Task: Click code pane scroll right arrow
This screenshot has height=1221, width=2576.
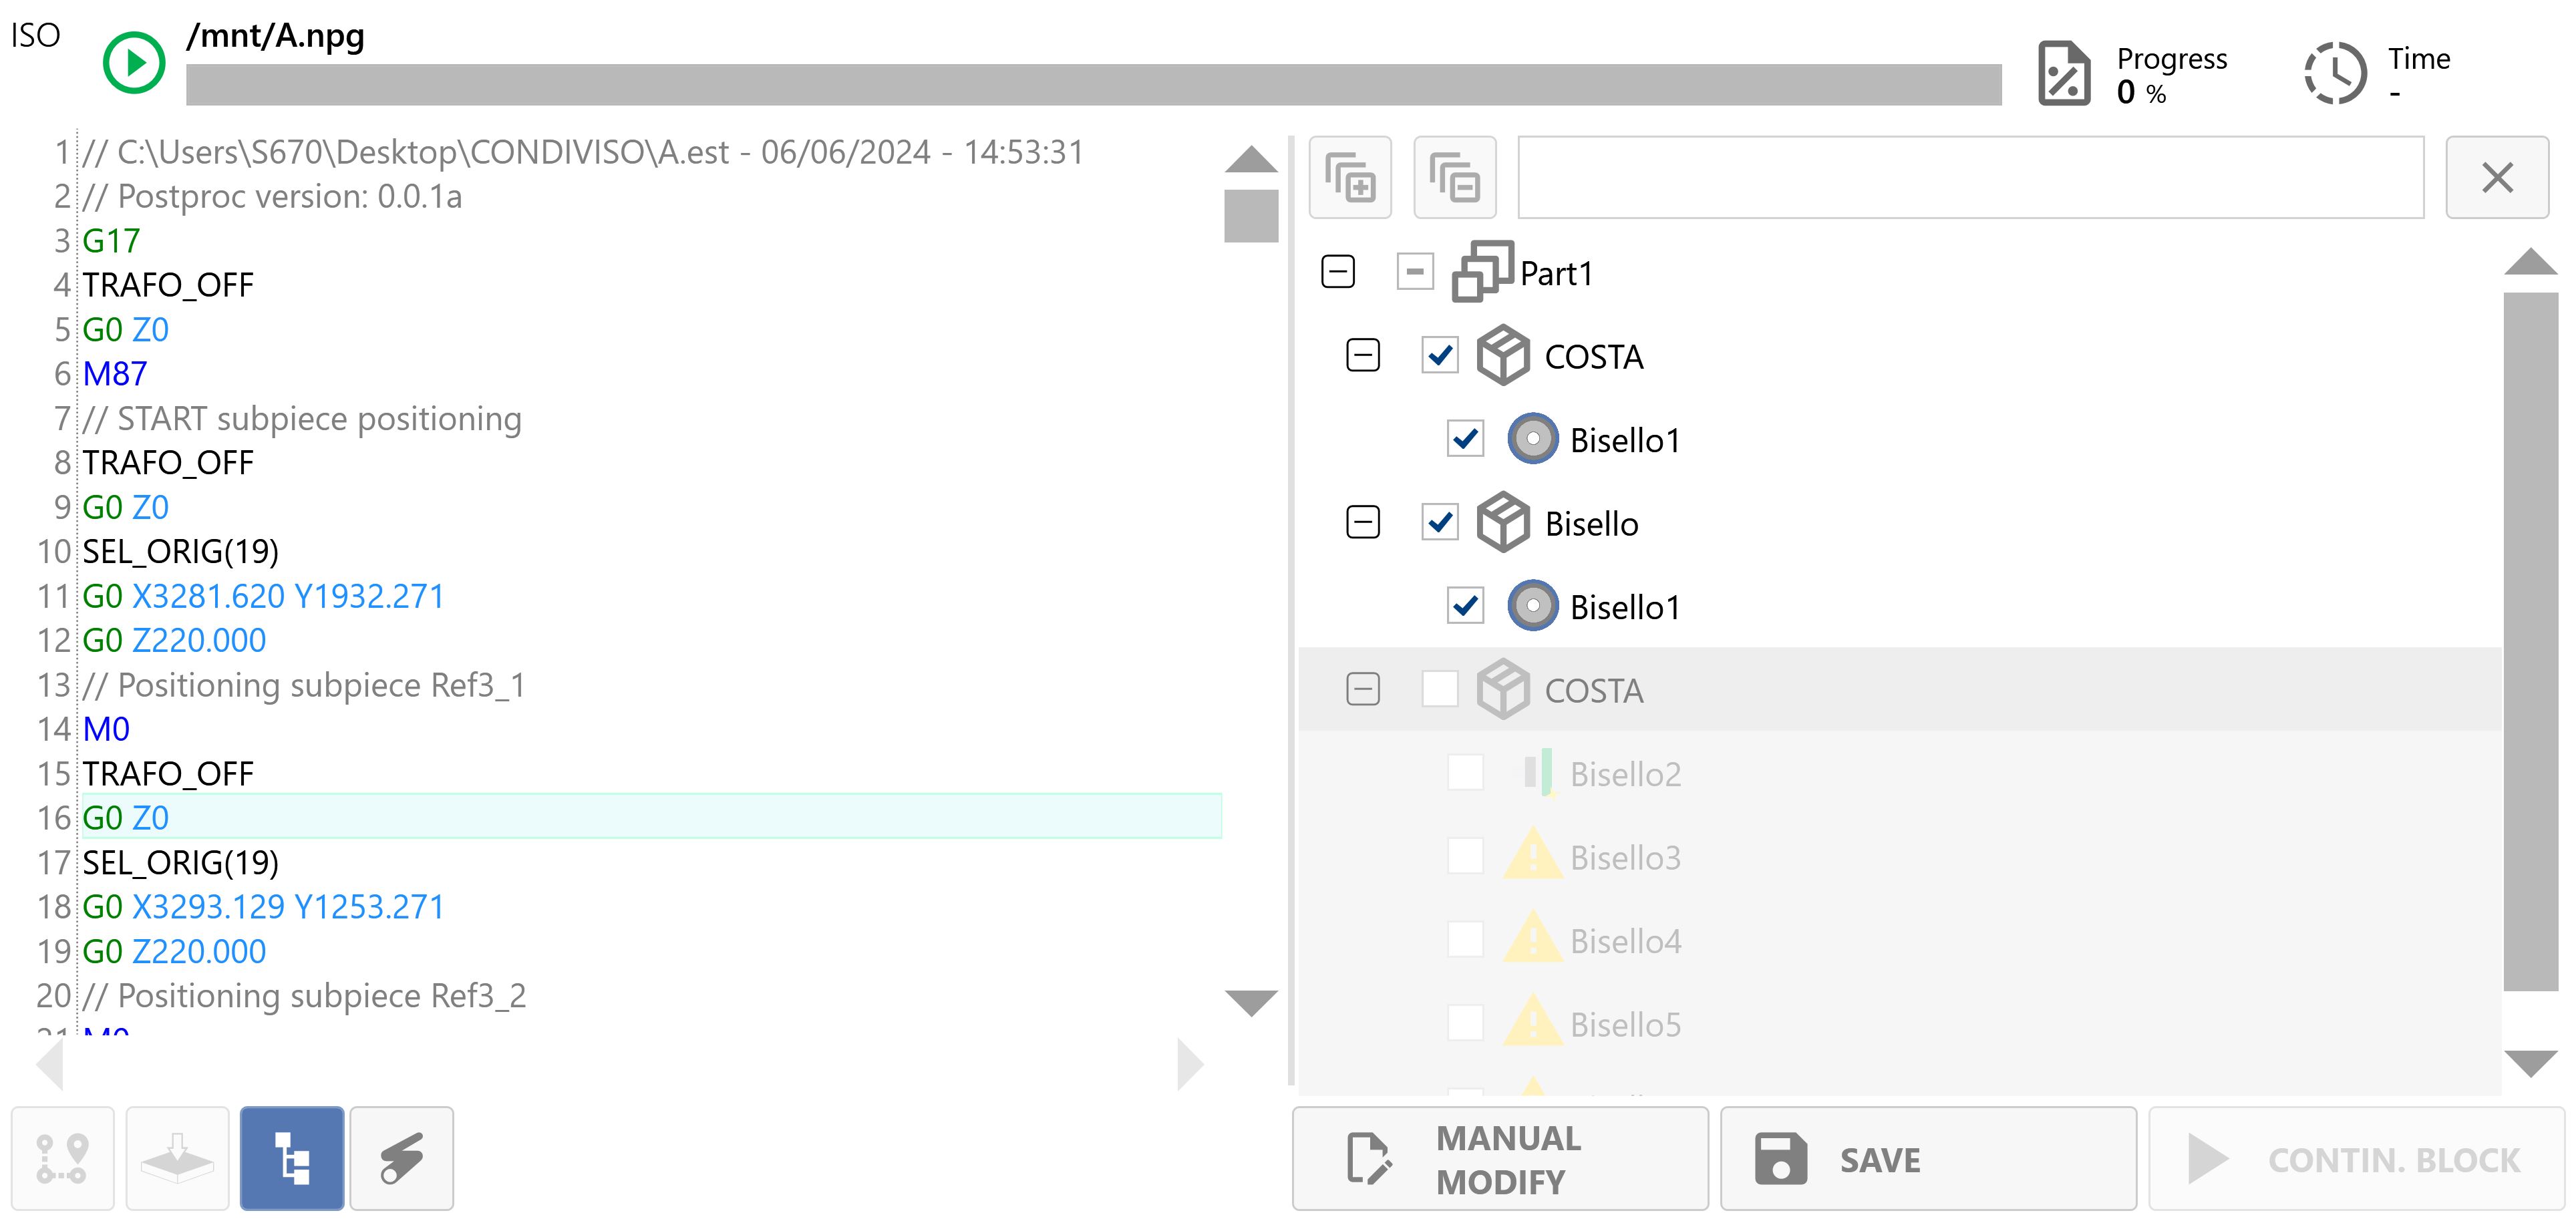Action: [x=1190, y=1064]
